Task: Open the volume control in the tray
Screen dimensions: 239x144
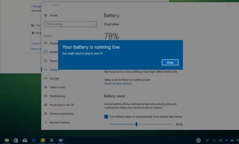Action: tap(220, 140)
